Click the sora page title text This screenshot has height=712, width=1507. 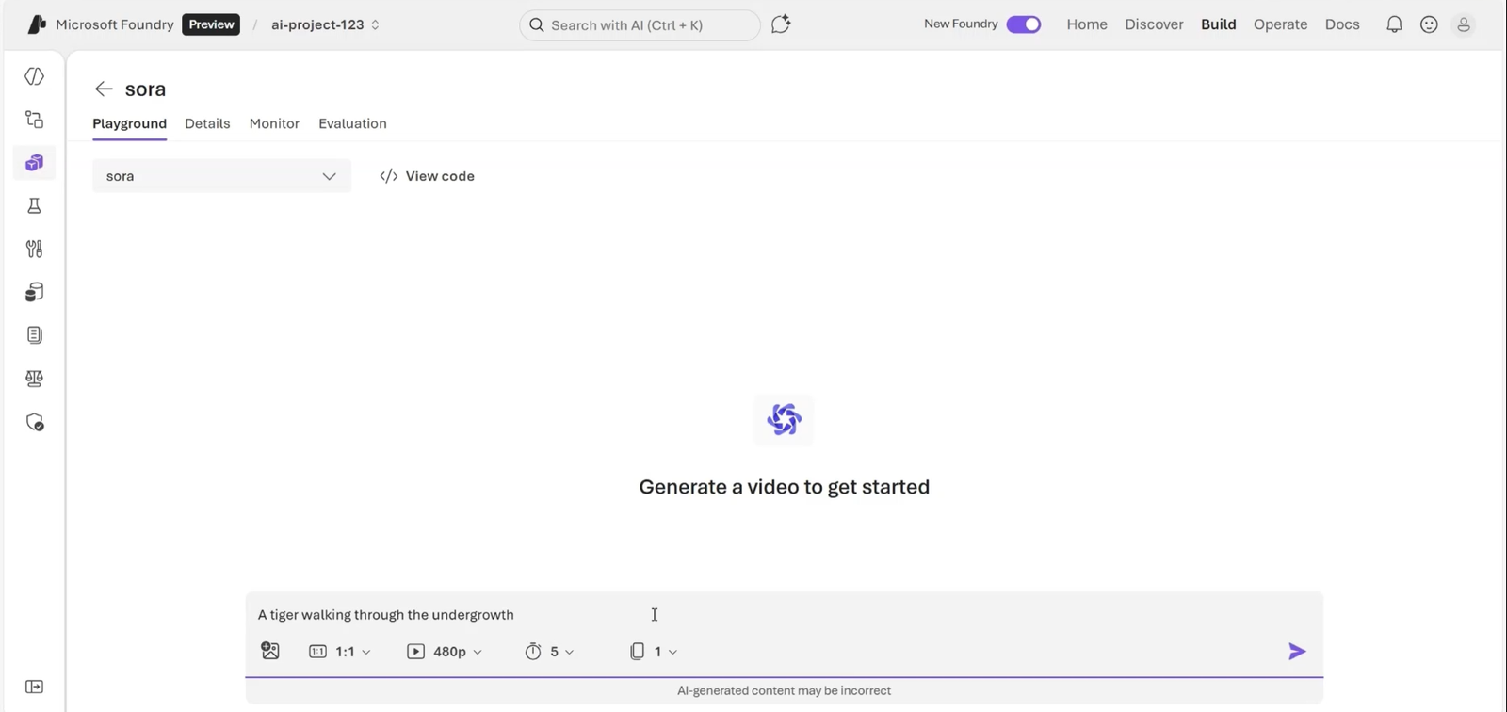click(x=145, y=89)
